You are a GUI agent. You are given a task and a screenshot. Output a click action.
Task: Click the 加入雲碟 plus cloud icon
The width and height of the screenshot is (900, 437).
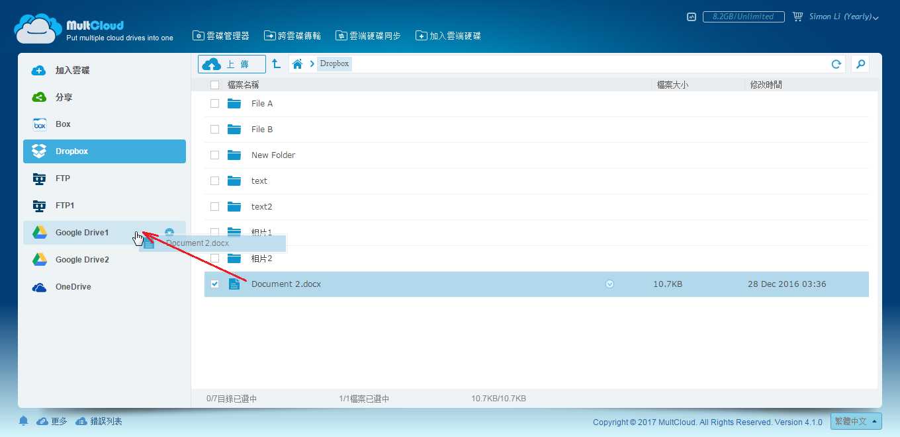click(39, 70)
